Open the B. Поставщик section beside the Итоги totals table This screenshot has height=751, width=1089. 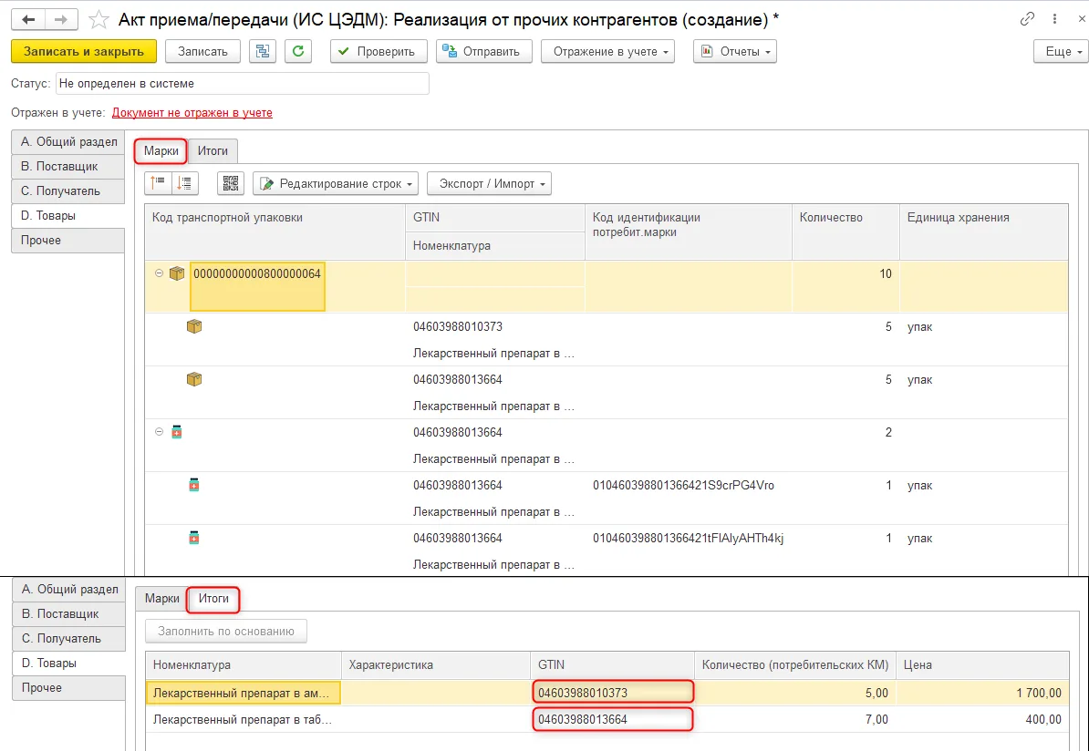tap(68, 613)
